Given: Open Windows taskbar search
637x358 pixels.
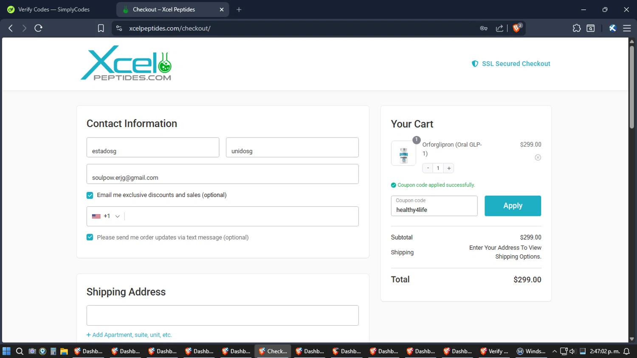Looking at the screenshot, I should [19, 351].
